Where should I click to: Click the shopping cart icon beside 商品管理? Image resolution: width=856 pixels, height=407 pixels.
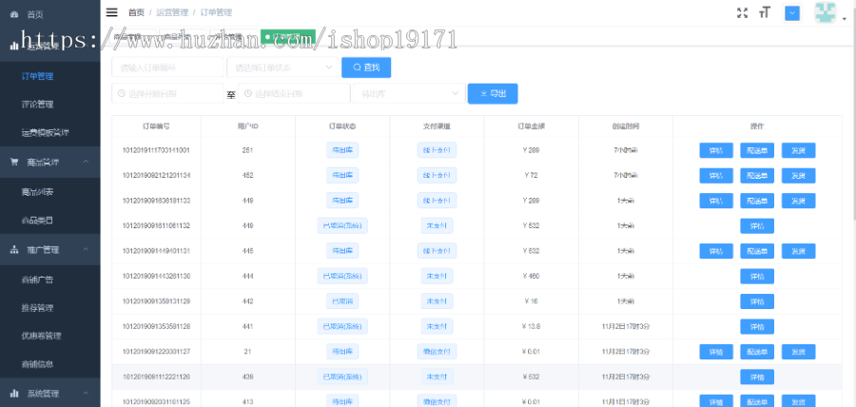[x=14, y=162]
